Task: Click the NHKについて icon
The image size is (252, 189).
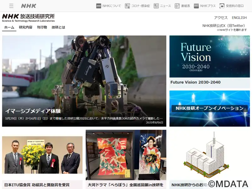Action: (99, 6)
